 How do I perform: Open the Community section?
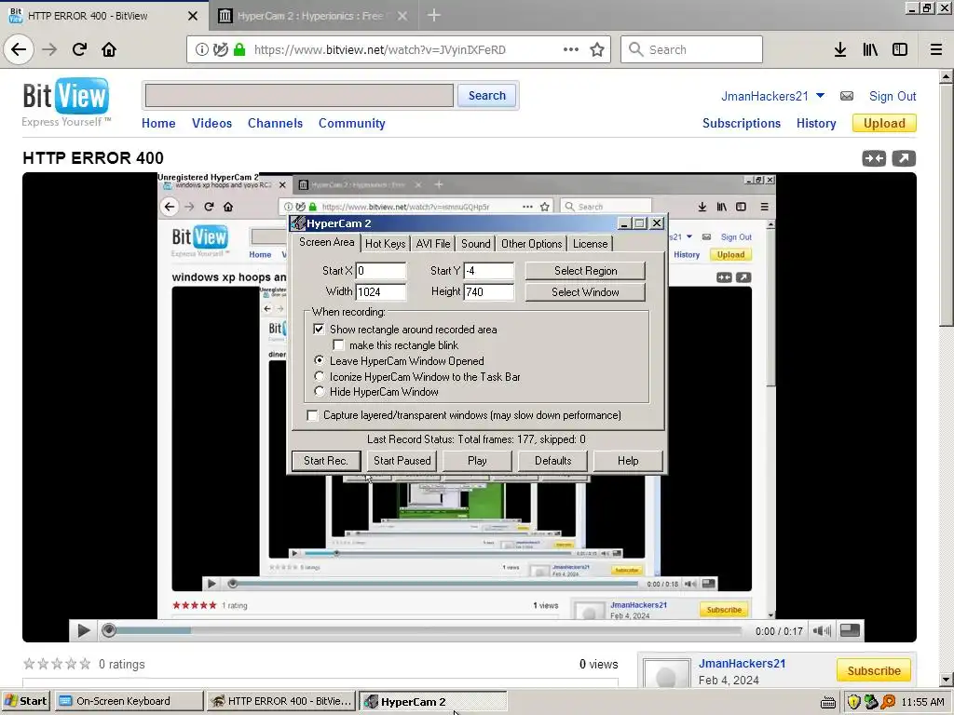pos(351,124)
